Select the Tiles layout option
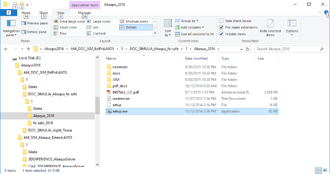This screenshot has height=174, width=330. click(x=60, y=33)
